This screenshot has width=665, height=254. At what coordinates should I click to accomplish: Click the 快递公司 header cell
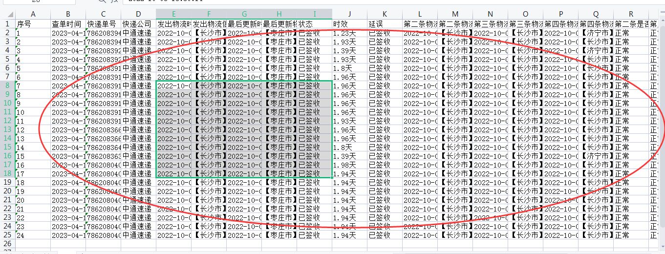(138, 23)
